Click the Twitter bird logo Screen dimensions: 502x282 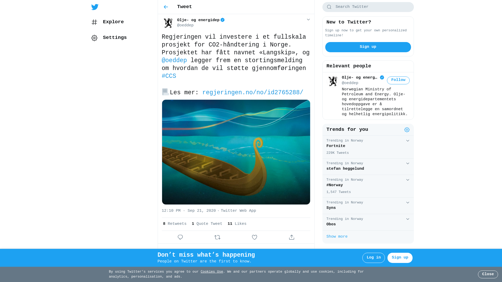tap(95, 7)
